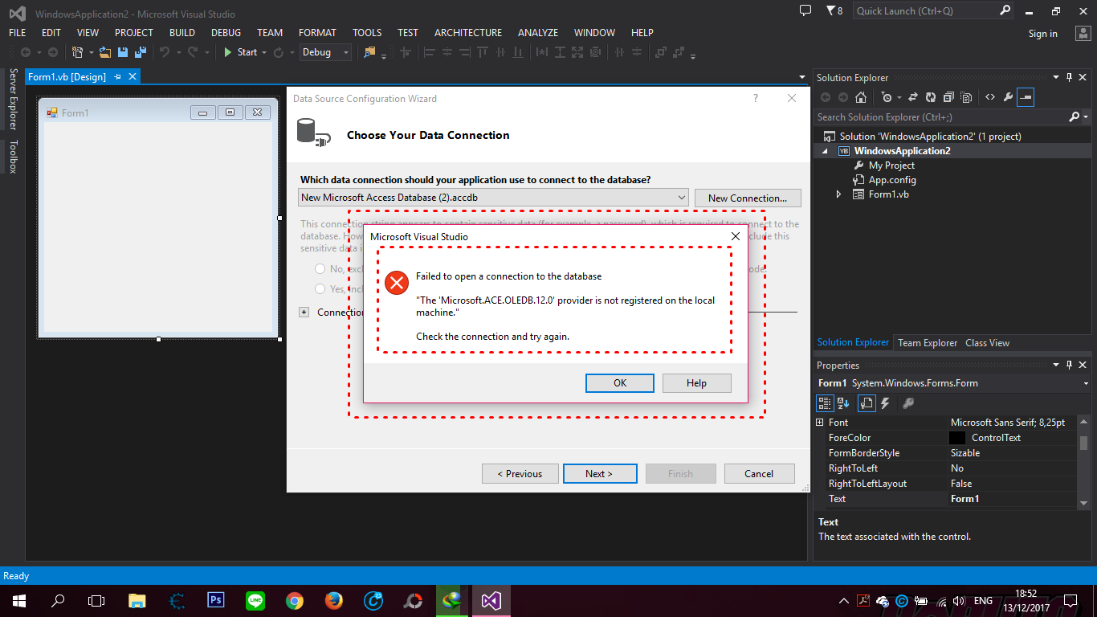Screen dimensions: 1097x617
Task: Open the Debug configuration dropdown
Action: [x=346, y=52]
